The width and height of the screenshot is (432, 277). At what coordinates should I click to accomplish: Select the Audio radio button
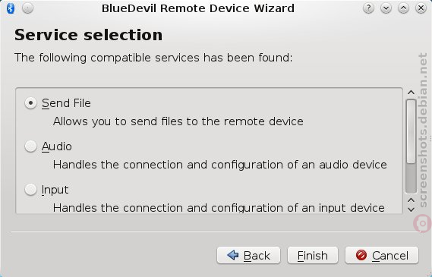(x=30, y=146)
